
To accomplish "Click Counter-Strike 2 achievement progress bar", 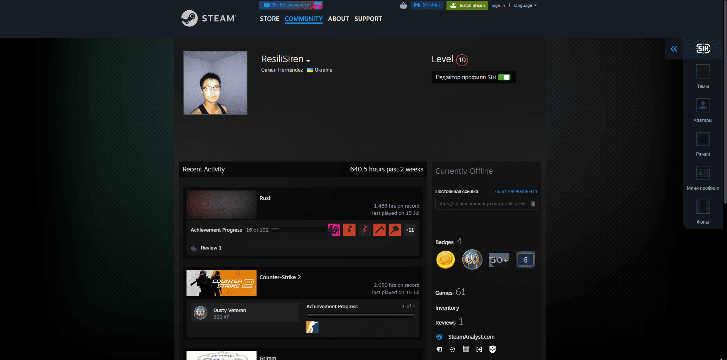I will [361, 315].
